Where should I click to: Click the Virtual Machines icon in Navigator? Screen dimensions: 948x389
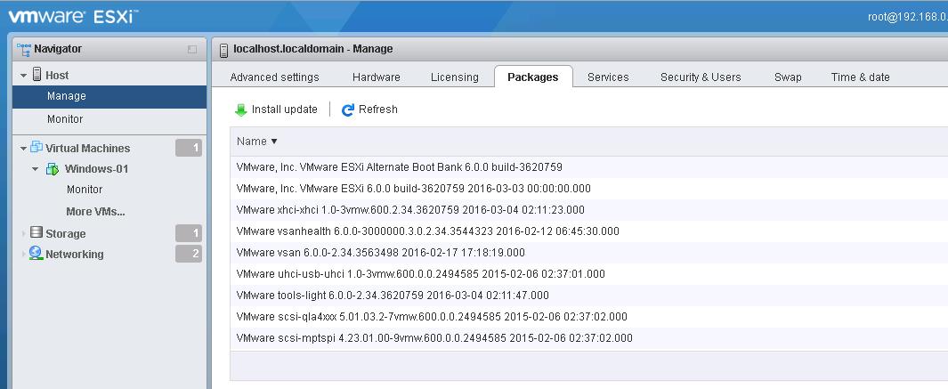37,148
